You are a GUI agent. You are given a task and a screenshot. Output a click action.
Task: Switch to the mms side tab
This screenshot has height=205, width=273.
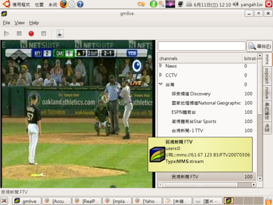pyautogui.click(x=267, y=59)
